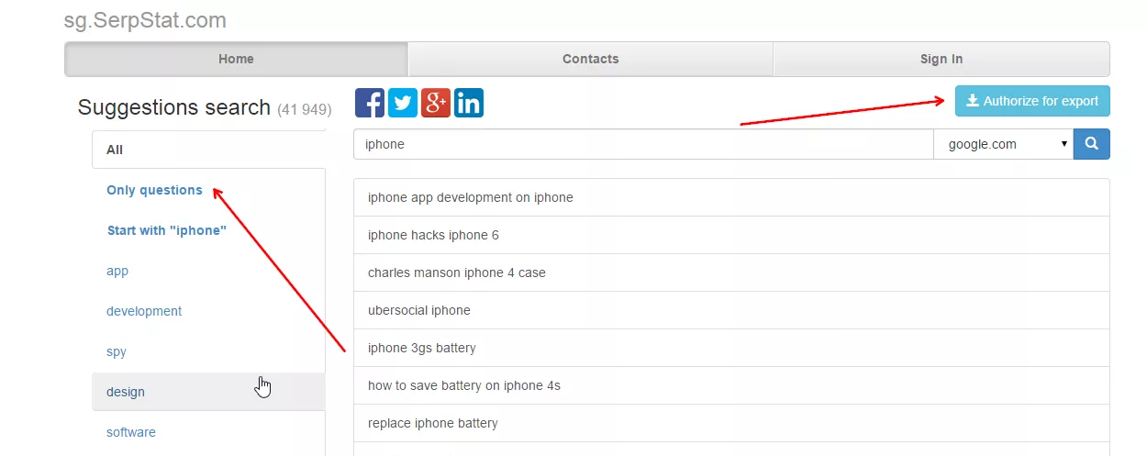The image size is (1147, 456).
Task: Share on LinkedIn icon
Action: click(469, 103)
